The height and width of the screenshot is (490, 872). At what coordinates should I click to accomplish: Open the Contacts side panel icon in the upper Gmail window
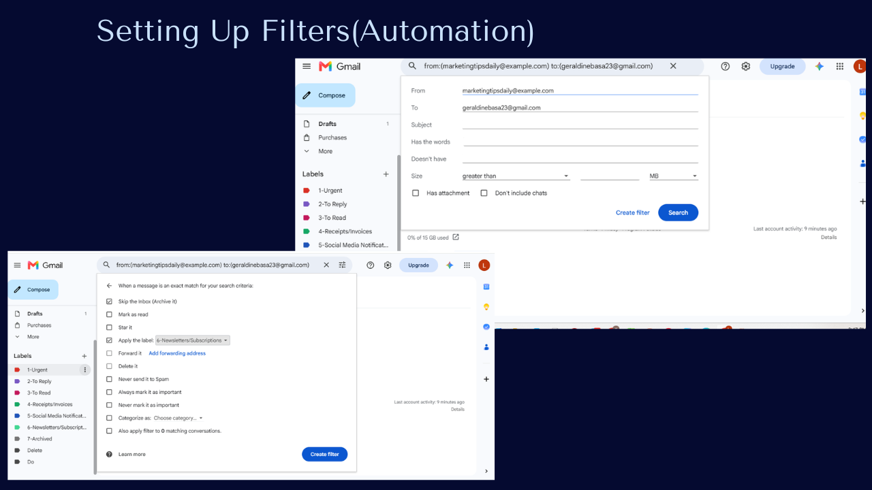tap(862, 163)
